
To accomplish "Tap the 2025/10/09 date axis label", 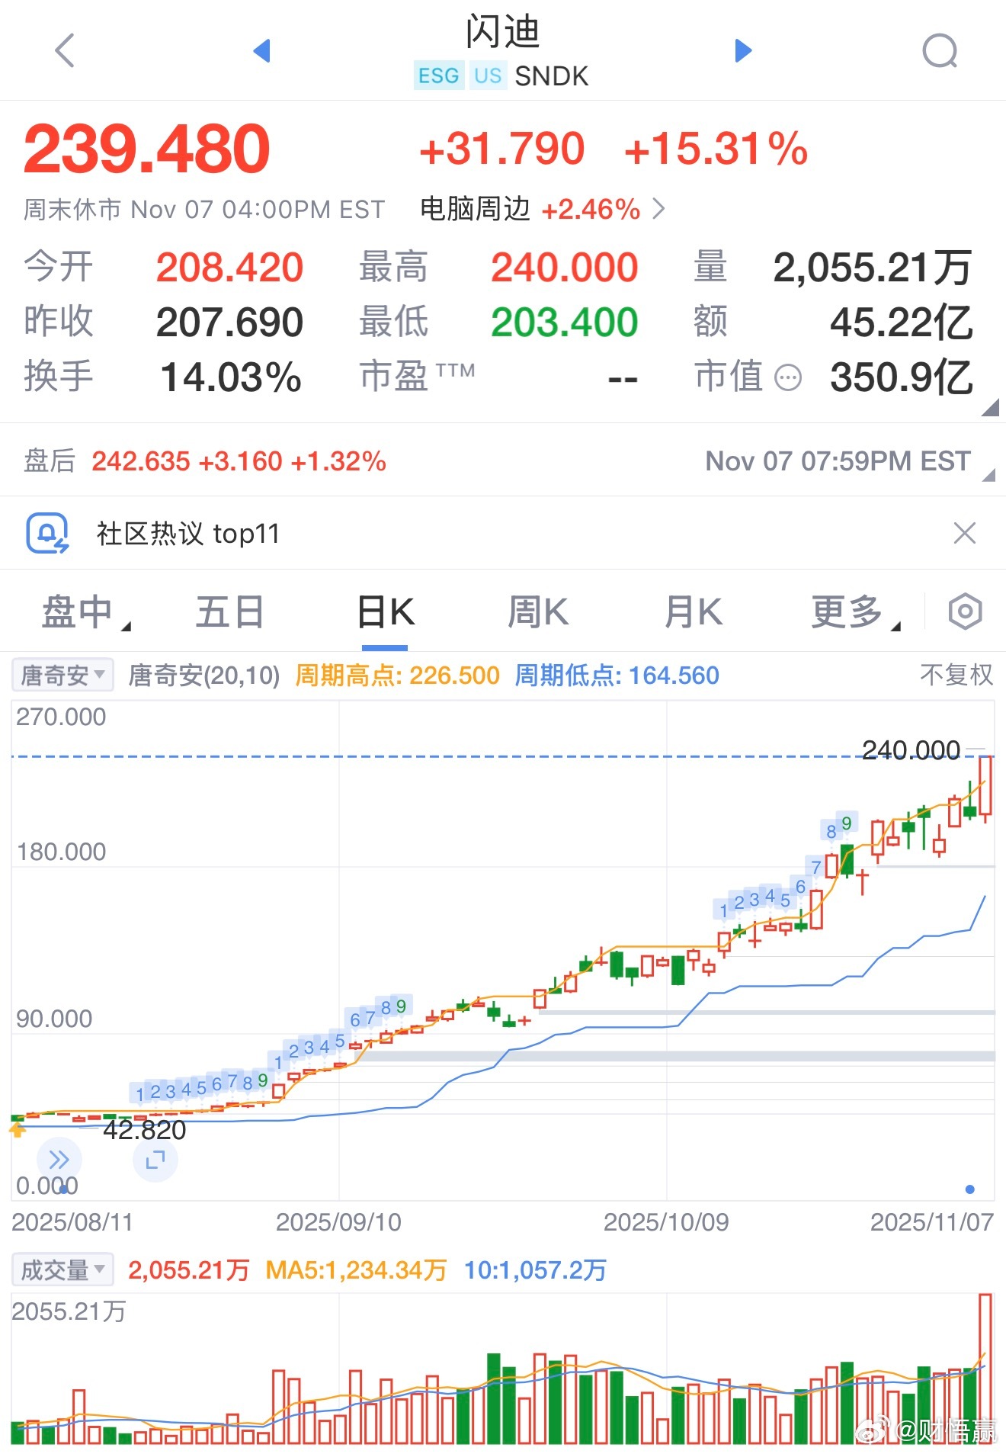I will pyautogui.click(x=666, y=1222).
